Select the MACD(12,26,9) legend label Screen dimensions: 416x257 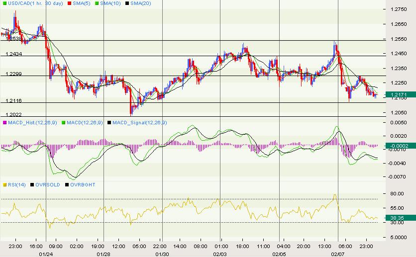[85, 123]
